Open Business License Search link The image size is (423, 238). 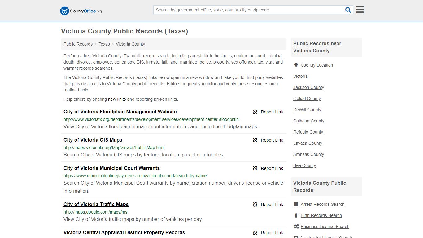coord(325,227)
